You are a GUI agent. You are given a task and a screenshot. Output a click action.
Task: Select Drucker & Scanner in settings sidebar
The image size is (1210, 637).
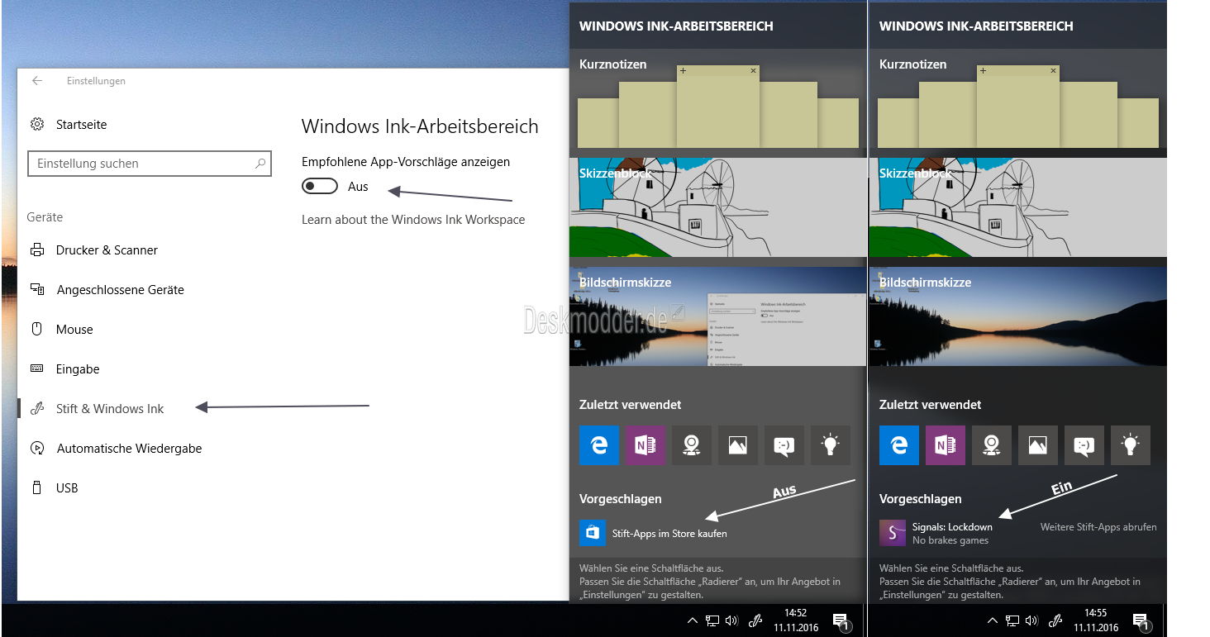pos(93,250)
